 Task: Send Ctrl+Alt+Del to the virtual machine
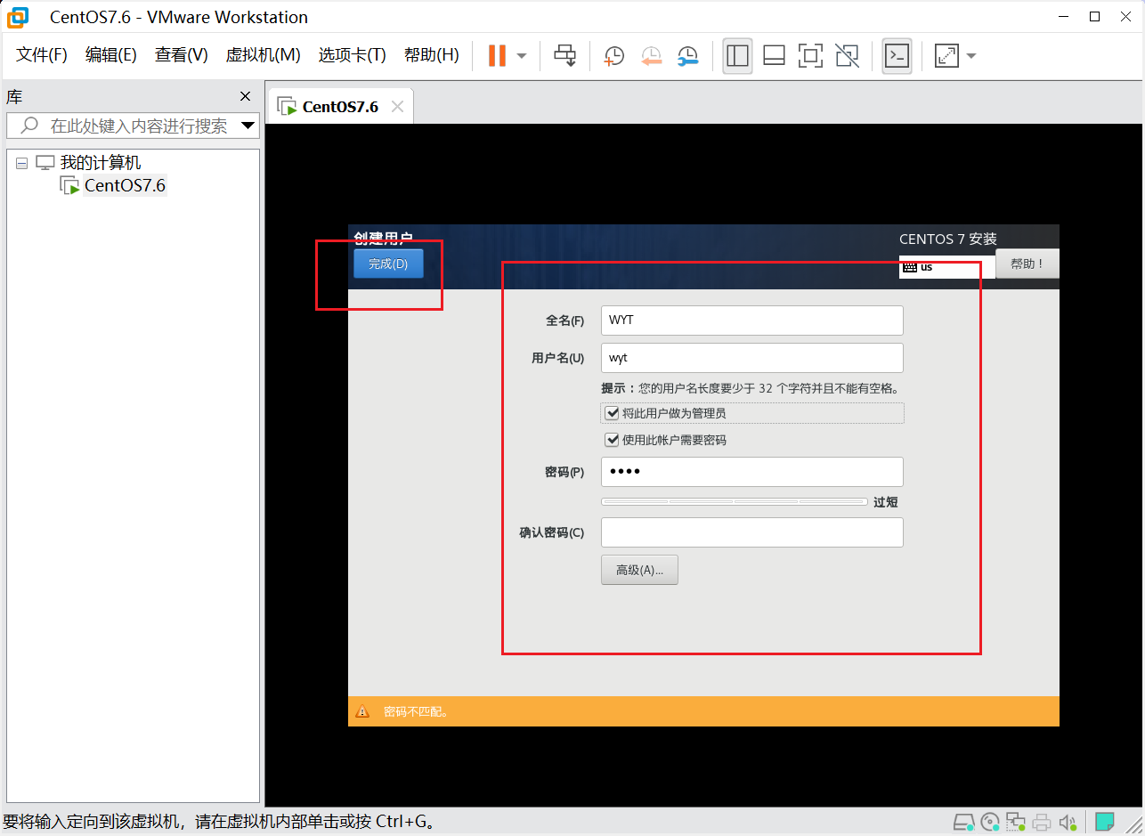click(x=565, y=55)
